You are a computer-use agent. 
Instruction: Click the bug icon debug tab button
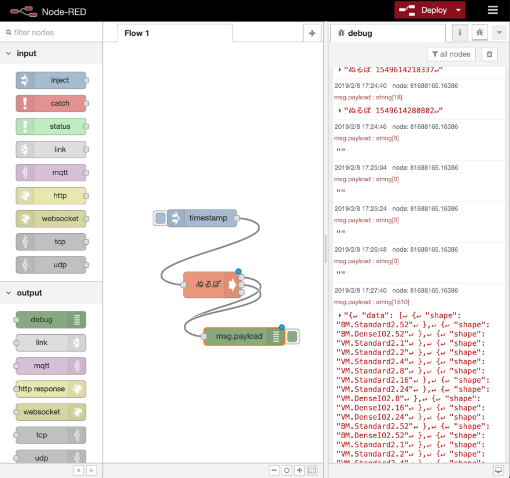[479, 33]
